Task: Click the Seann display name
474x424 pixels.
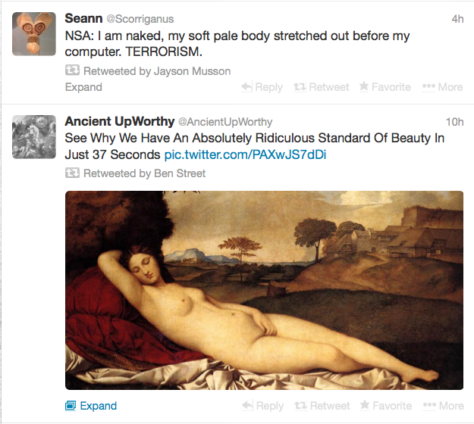Action: pos(83,18)
